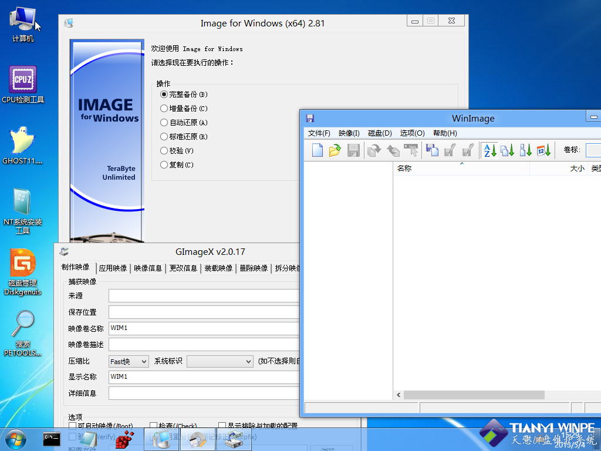Click the Inject files icon in WinImage toolbar
601x451 pixels.
pyautogui.click(x=393, y=150)
